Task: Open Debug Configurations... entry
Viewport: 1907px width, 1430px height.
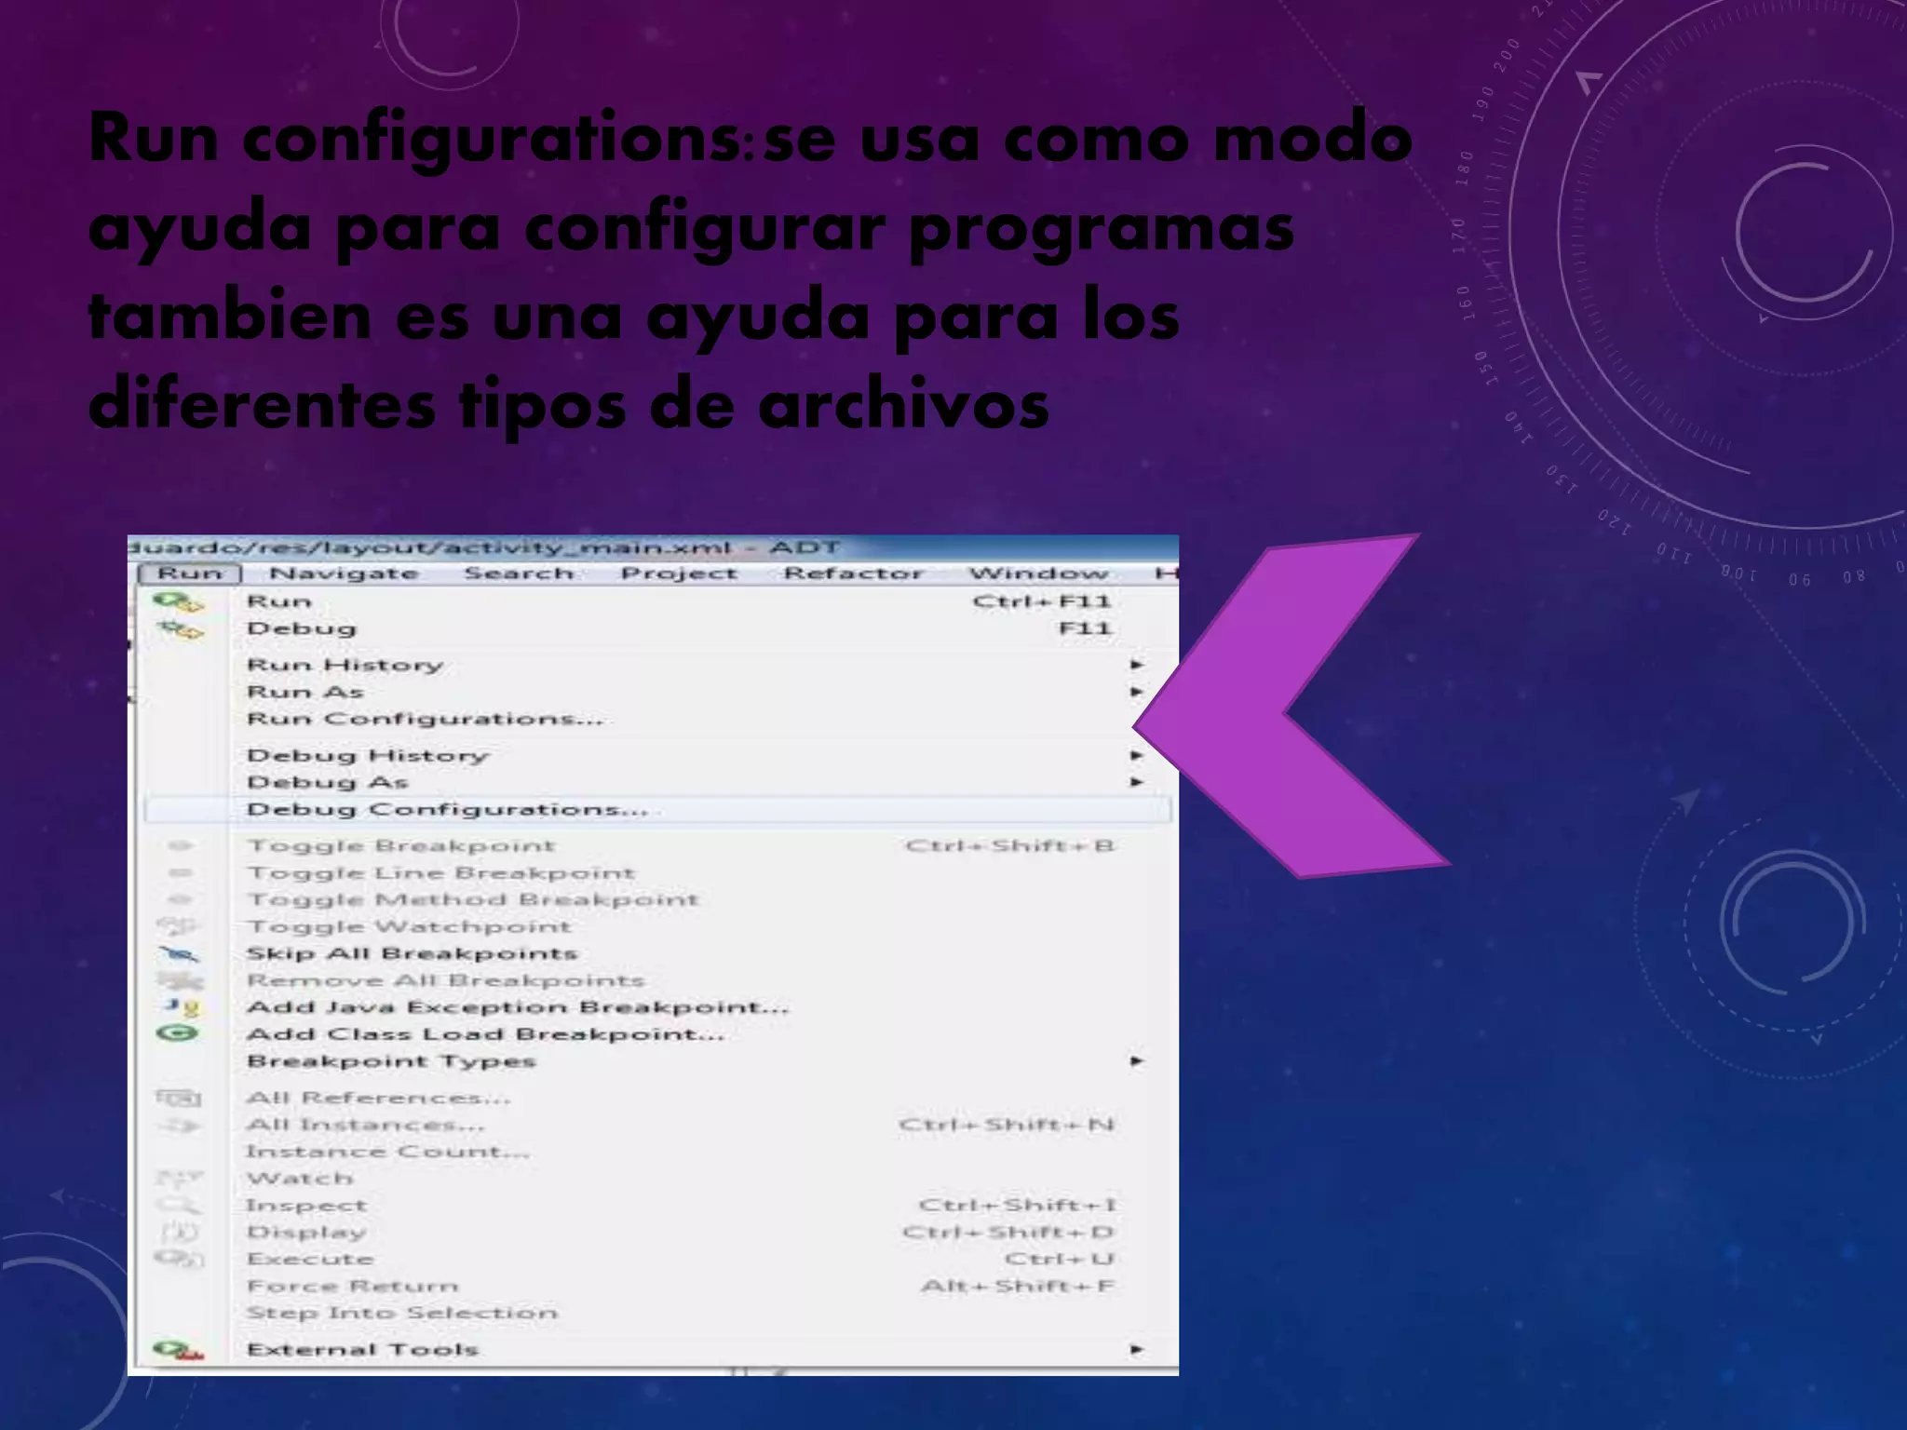Action: 656,809
